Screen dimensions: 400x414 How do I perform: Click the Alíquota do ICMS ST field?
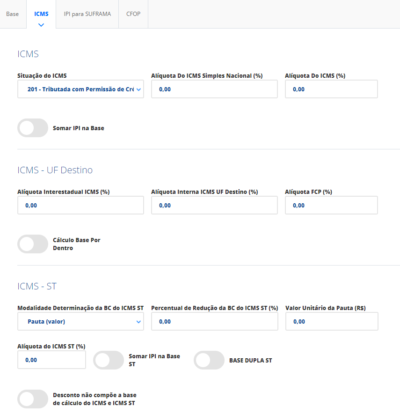point(51,360)
